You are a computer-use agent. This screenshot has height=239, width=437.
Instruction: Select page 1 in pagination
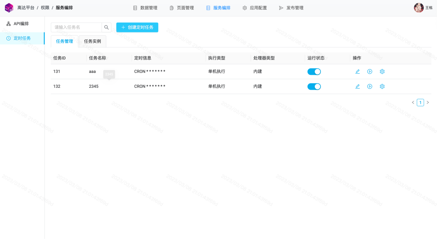tap(420, 102)
